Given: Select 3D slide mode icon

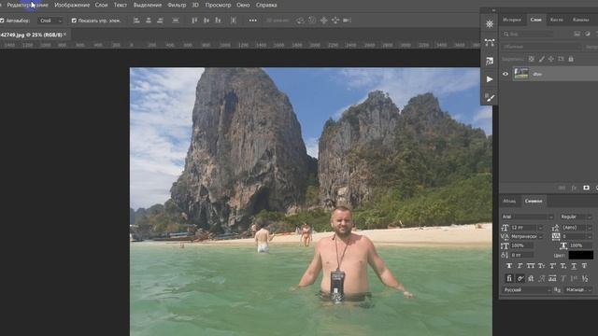Looking at the screenshot, I should click(x=335, y=21).
